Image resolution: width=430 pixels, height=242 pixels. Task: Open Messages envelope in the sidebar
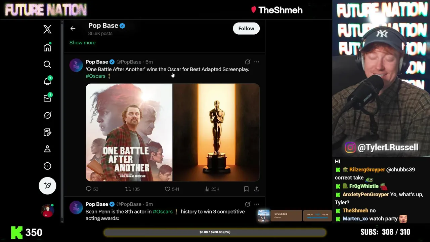[x=47, y=98]
